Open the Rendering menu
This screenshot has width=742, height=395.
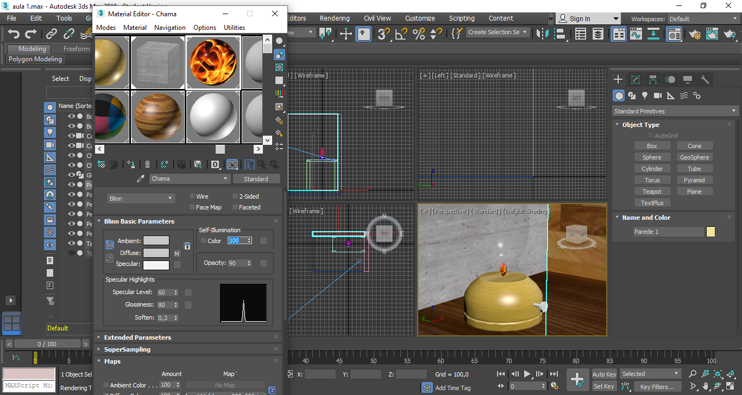(x=335, y=18)
